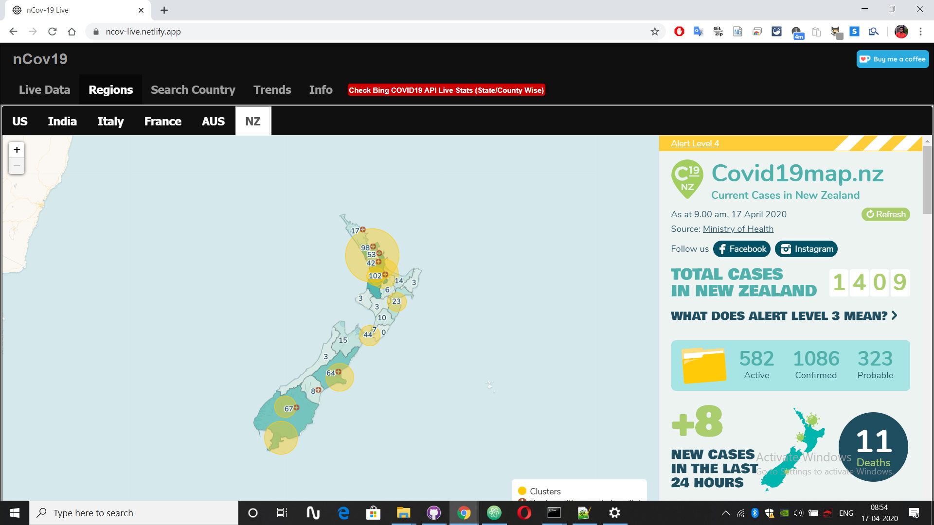Zoom out on the map
The width and height of the screenshot is (934, 525).
click(17, 166)
